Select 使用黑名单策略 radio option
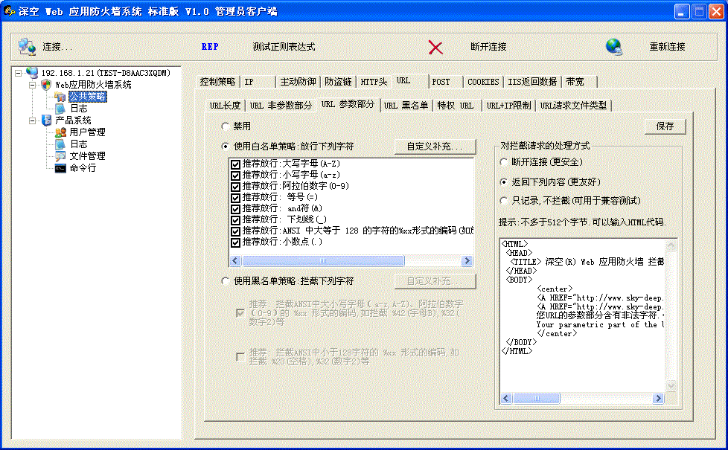The width and height of the screenshot is (728, 450). click(x=226, y=280)
